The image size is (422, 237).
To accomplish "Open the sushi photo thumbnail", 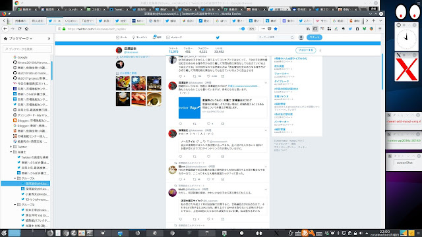I will pos(138,99).
